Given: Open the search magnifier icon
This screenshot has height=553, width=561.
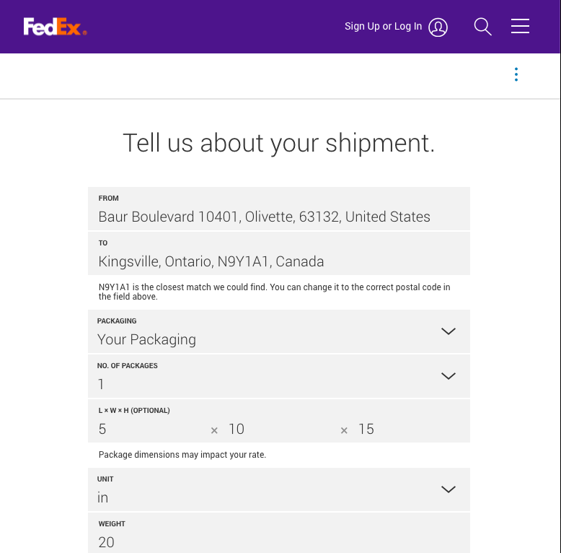Looking at the screenshot, I should click(x=482, y=27).
